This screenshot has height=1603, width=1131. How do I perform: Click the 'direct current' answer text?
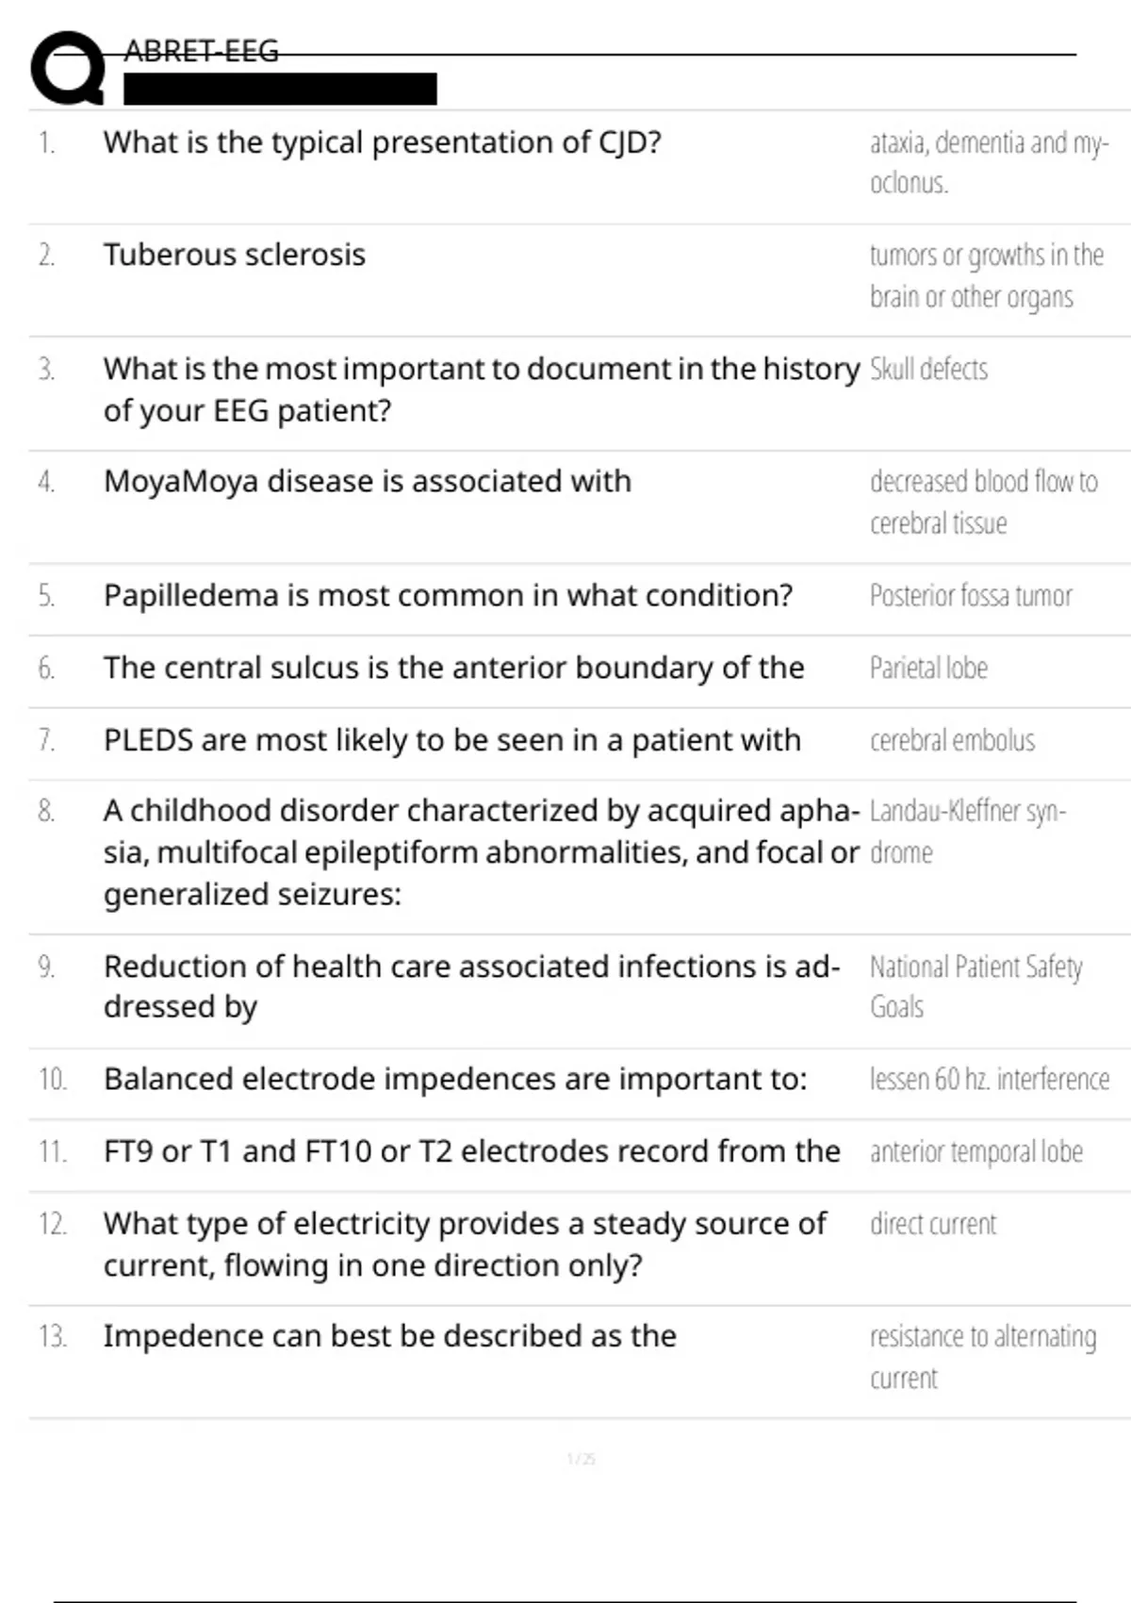933,1224
